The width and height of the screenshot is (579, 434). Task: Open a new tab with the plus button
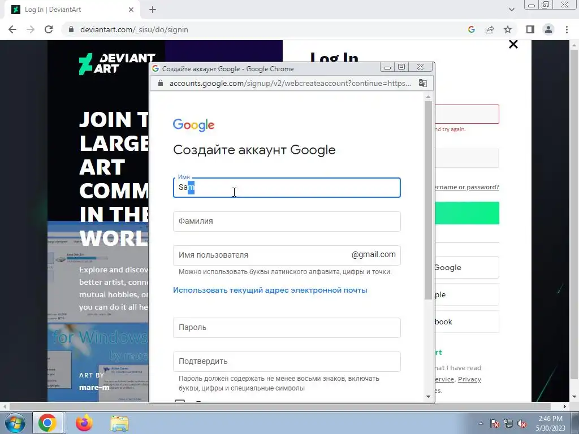153,10
